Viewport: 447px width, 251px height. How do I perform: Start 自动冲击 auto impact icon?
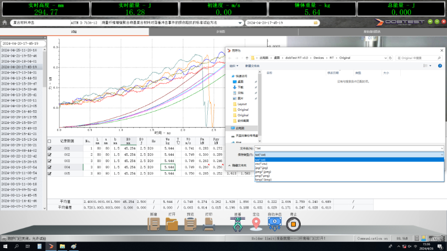tap(274, 223)
